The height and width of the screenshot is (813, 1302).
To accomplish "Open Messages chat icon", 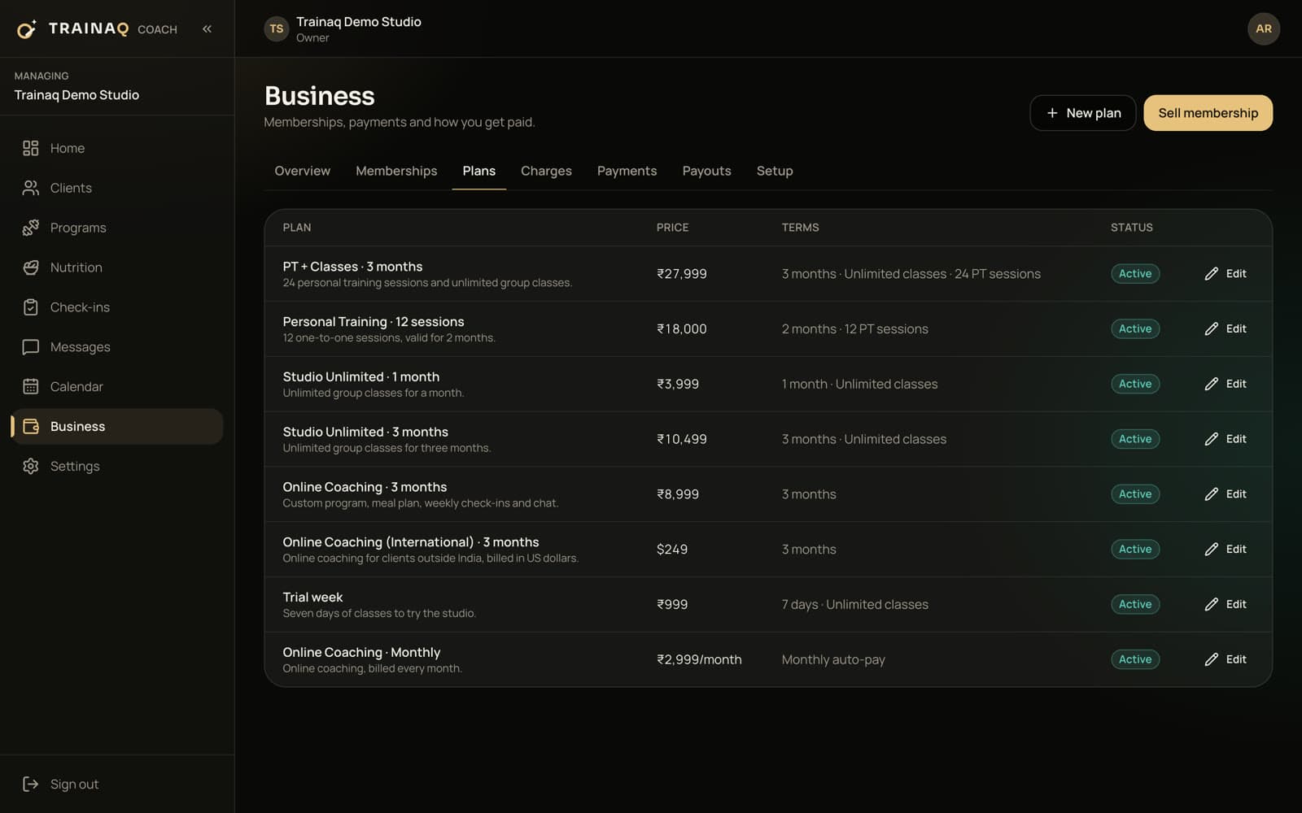I will coord(31,347).
